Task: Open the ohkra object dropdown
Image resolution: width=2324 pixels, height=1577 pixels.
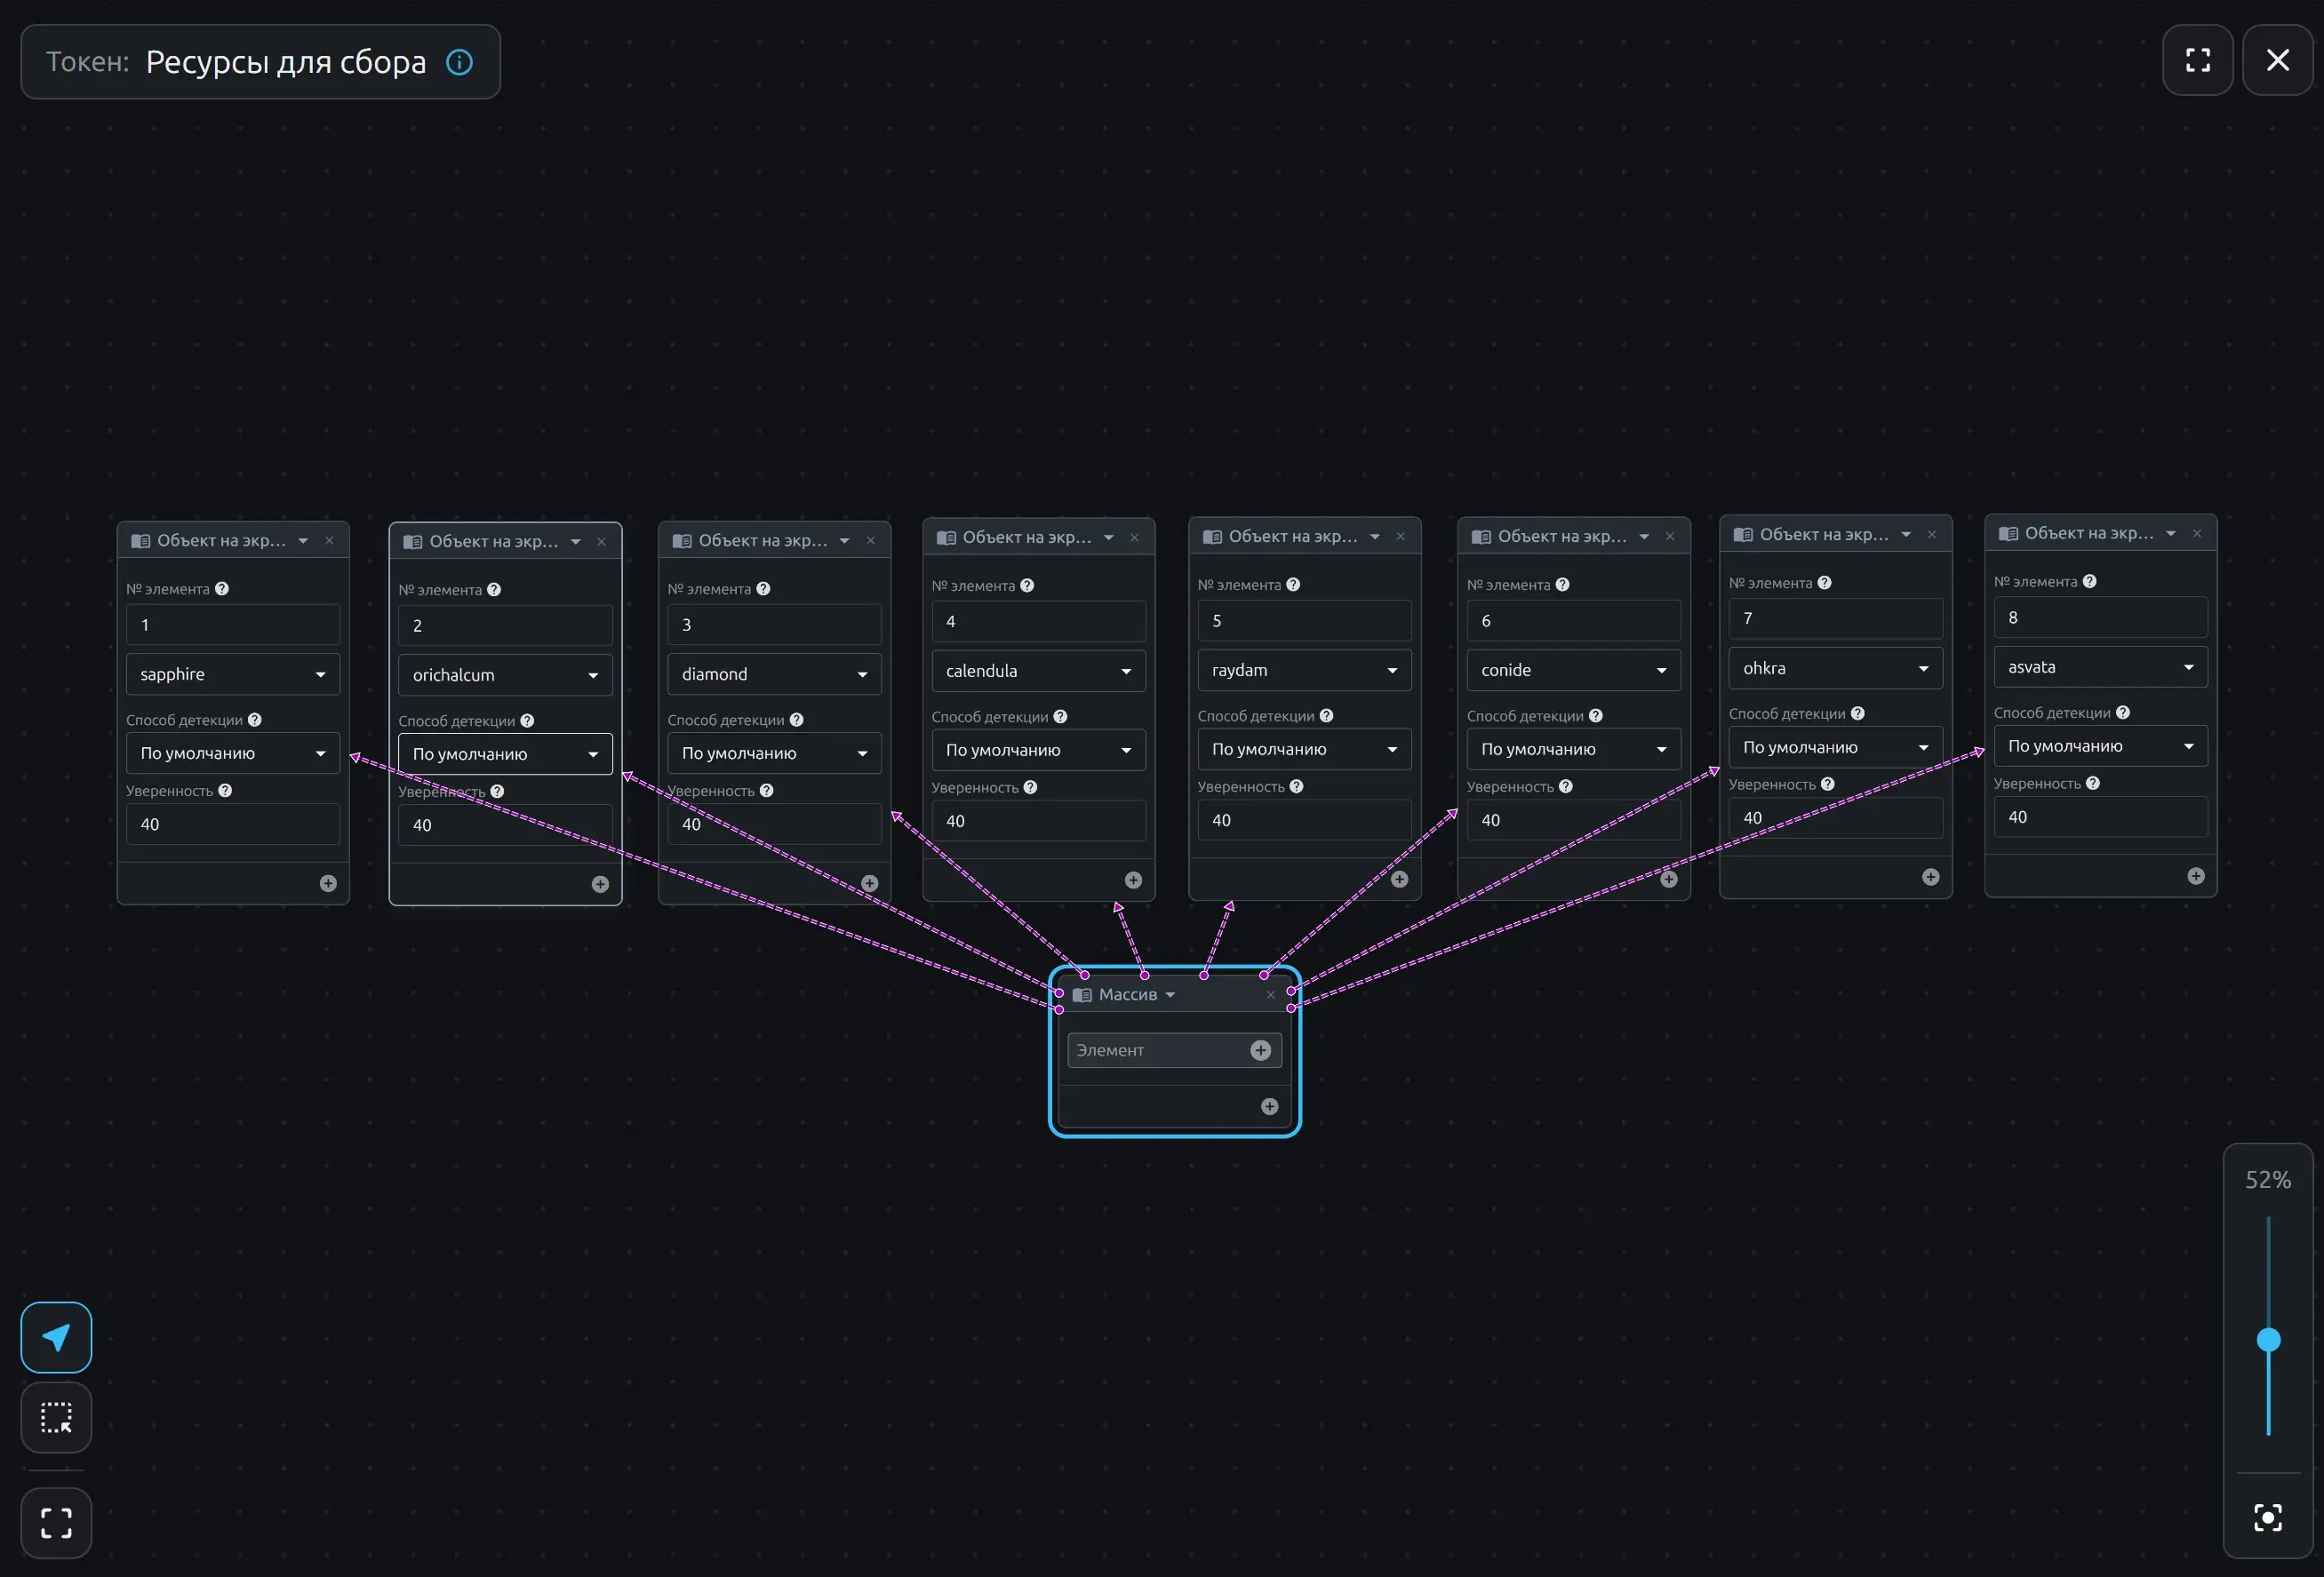Action: pyautogui.click(x=1835, y=668)
